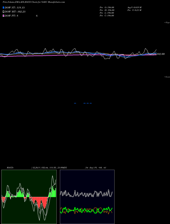
Task: Click the 'DOW PT: 8' legend text
Action: click(x=12, y=16)
